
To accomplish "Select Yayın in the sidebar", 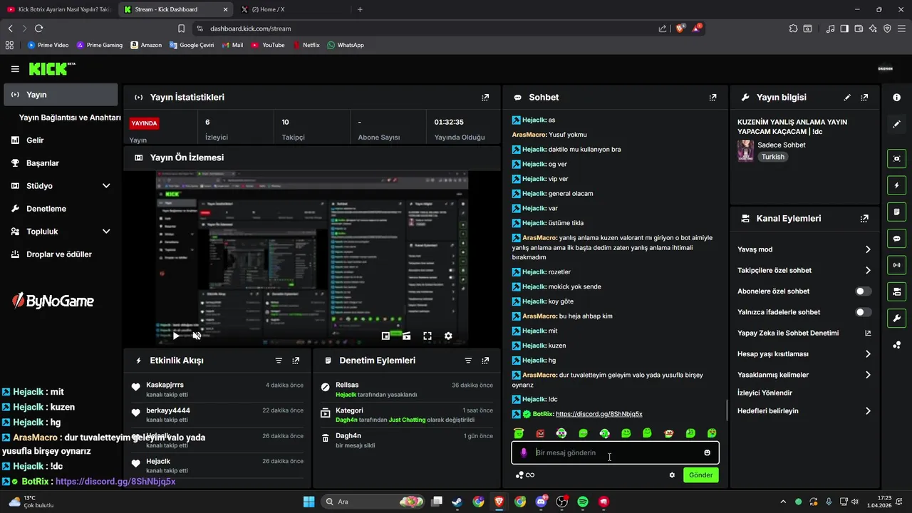I will point(61,95).
